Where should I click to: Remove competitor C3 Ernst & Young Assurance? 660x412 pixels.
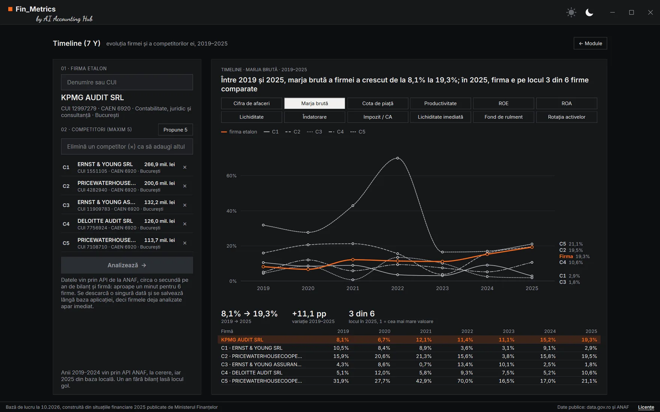185,205
